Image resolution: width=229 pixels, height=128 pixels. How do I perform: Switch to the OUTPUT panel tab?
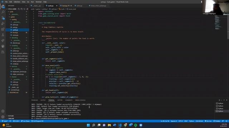coord(43,100)
